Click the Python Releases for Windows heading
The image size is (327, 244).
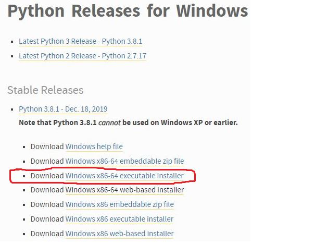click(128, 11)
